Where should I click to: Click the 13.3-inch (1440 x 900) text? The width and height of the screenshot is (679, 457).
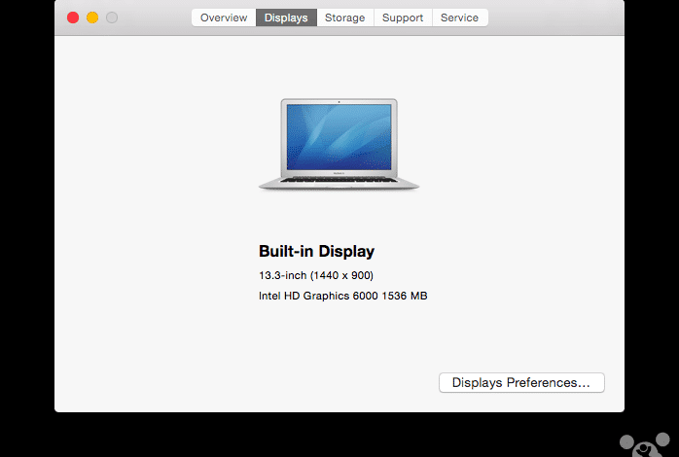coord(316,275)
